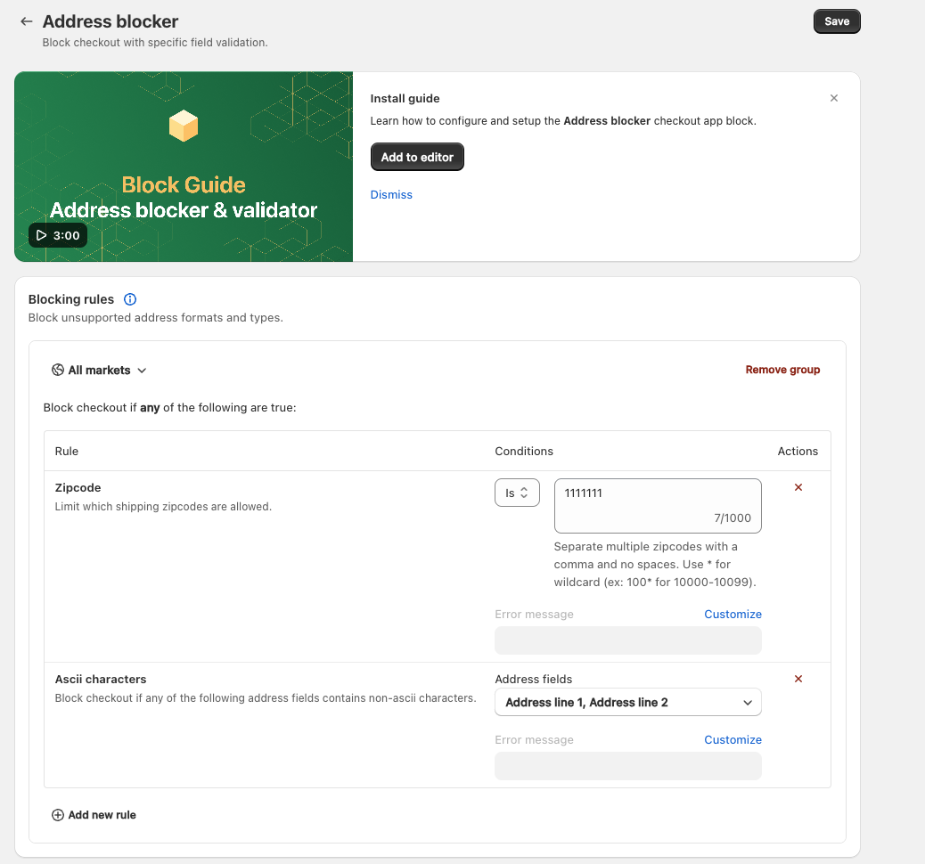Click the plus icon for Add new rule
This screenshot has height=864, width=925.
coord(58,815)
